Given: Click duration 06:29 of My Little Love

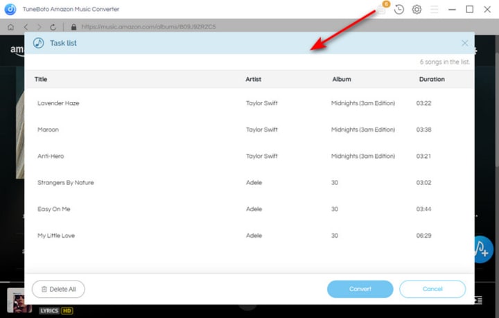Looking at the screenshot, I should point(423,236).
